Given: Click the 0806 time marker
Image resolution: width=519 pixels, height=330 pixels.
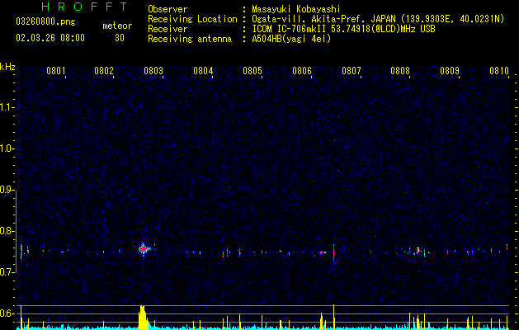Looking at the screenshot, I should tap(302, 71).
